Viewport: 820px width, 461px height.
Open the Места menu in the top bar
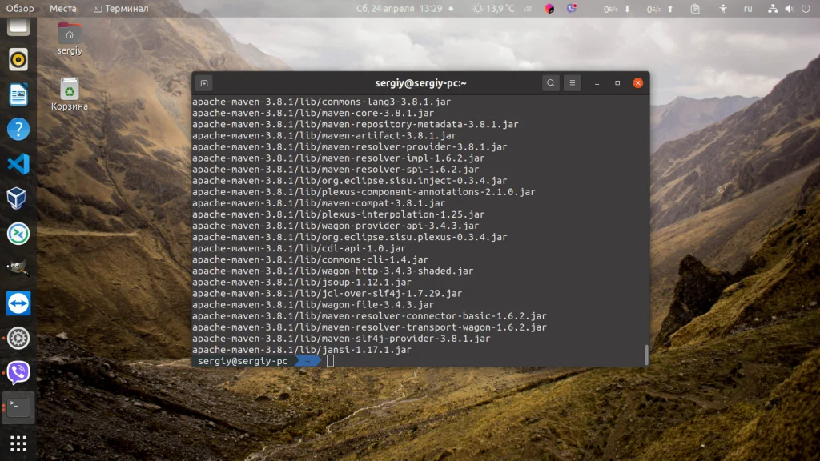(63, 8)
